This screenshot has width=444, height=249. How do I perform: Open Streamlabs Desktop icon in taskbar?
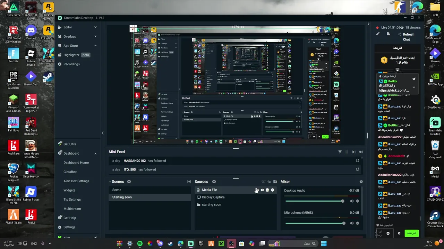pos(191,243)
